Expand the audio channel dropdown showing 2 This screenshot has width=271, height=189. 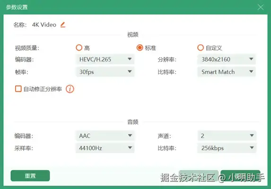coord(227,136)
